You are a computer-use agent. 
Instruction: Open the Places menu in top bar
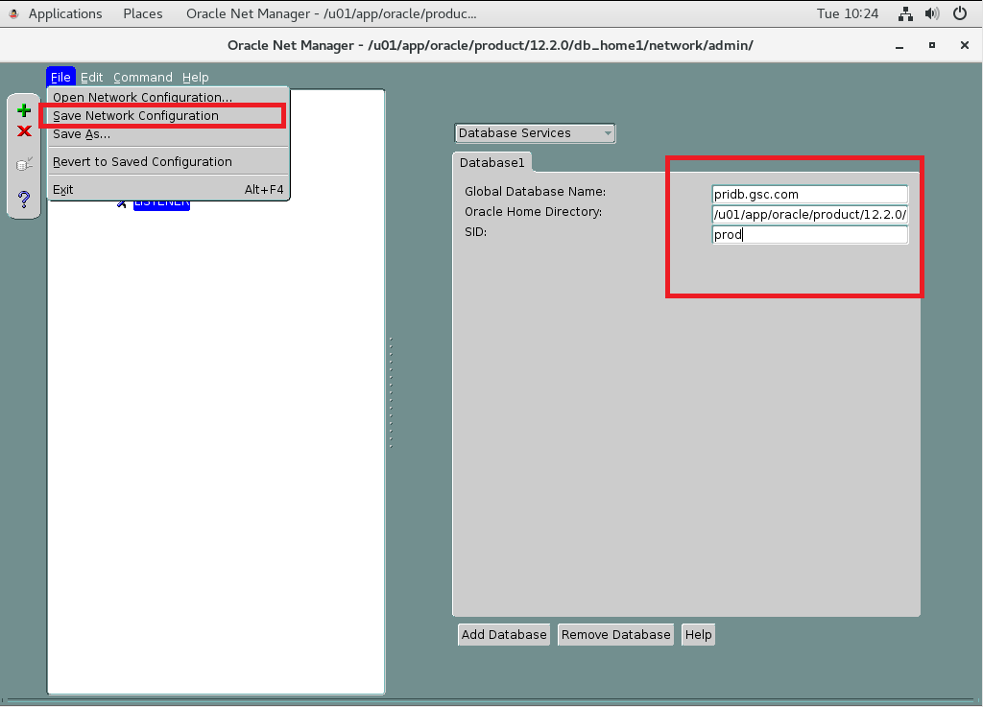click(143, 13)
